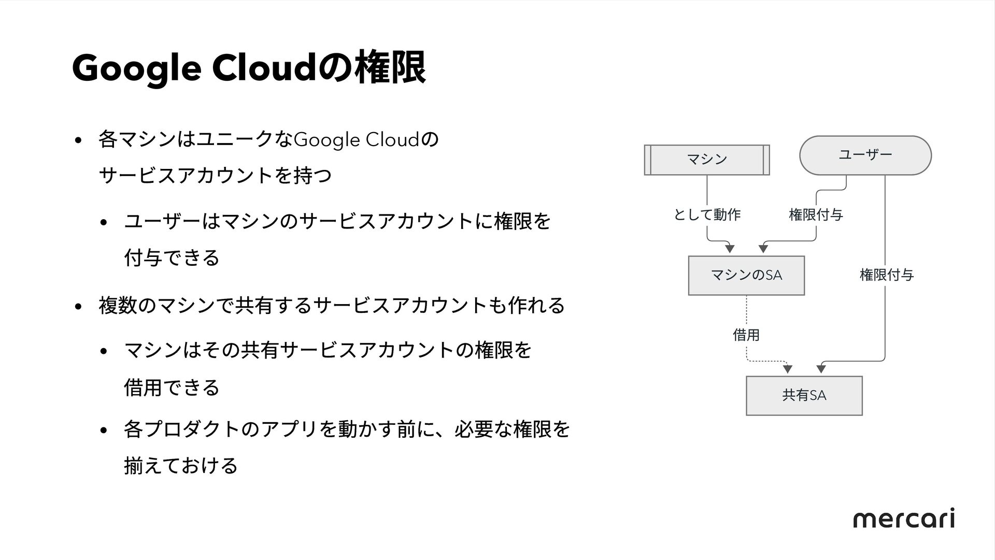Viewport: 995px width, 560px height.
Task: Click the として動作 arrow label
Action: (x=707, y=214)
